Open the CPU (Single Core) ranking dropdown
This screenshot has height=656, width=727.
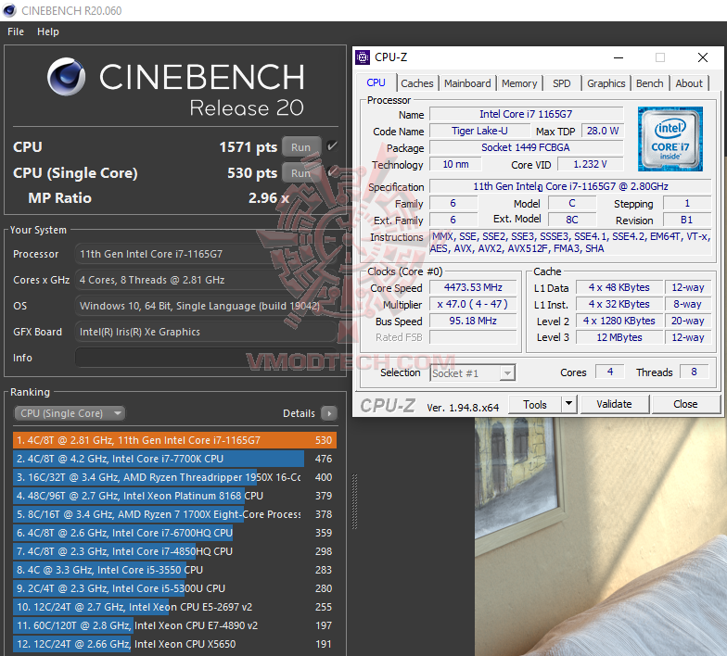[x=70, y=413]
